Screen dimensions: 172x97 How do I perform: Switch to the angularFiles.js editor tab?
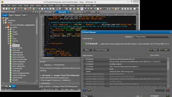coord(78,12)
